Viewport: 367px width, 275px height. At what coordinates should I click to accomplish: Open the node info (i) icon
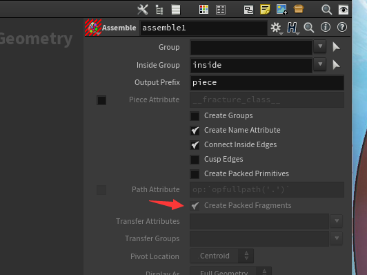coord(326,28)
